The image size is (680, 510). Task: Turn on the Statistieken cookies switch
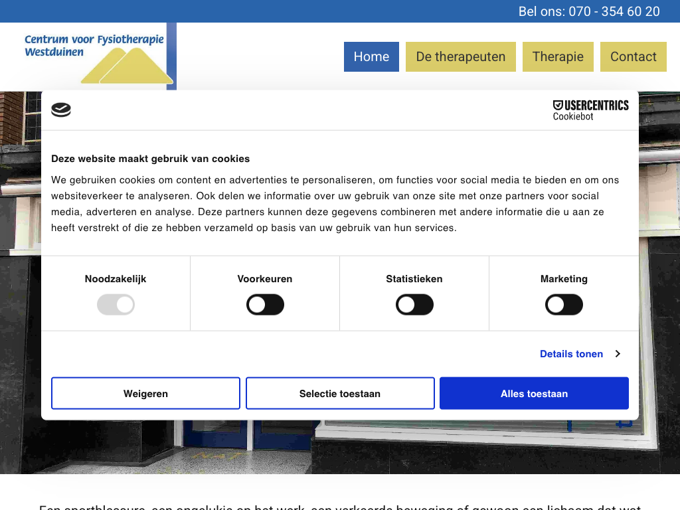[x=414, y=305]
